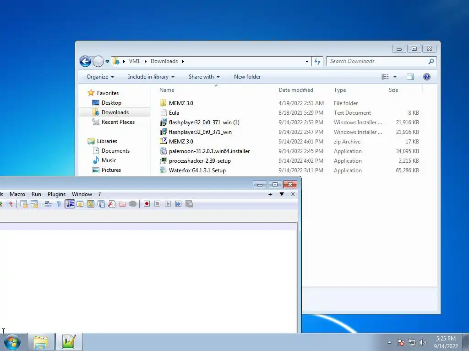
Task: Click Run Macro Multiple Times icon
Action: click(178, 204)
